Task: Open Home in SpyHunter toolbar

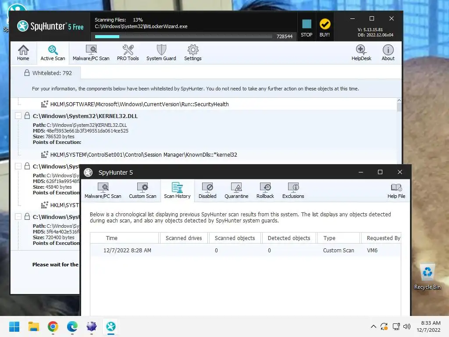Action: pyautogui.click(x=23, y=53)
